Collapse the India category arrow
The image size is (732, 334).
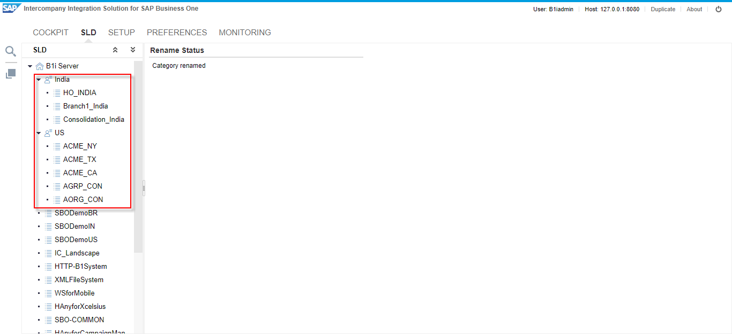[39, 80]
